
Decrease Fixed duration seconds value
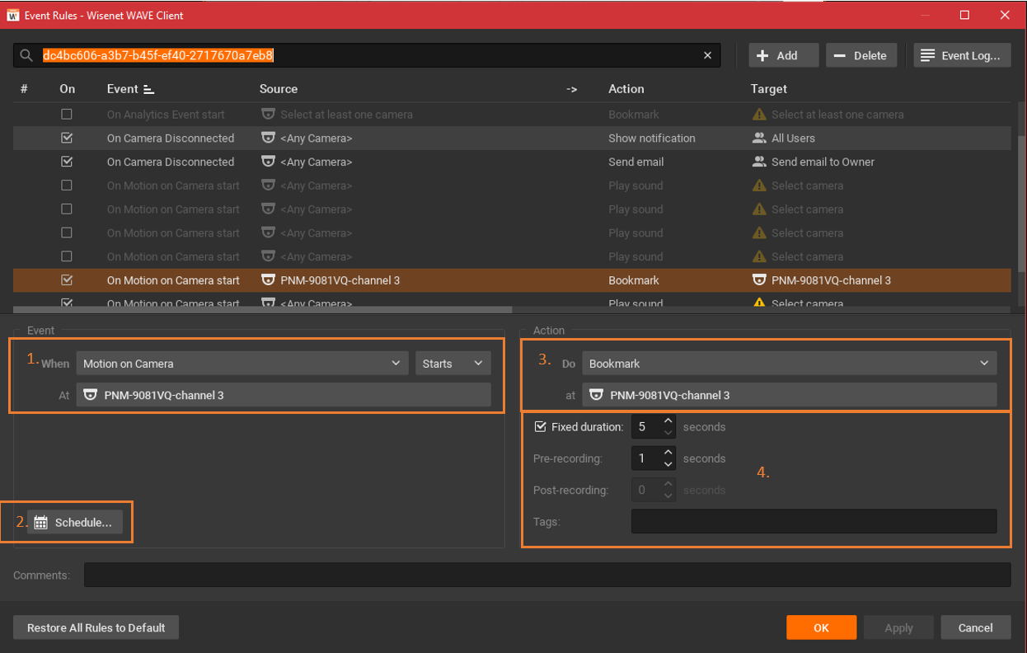pos(668,433)
